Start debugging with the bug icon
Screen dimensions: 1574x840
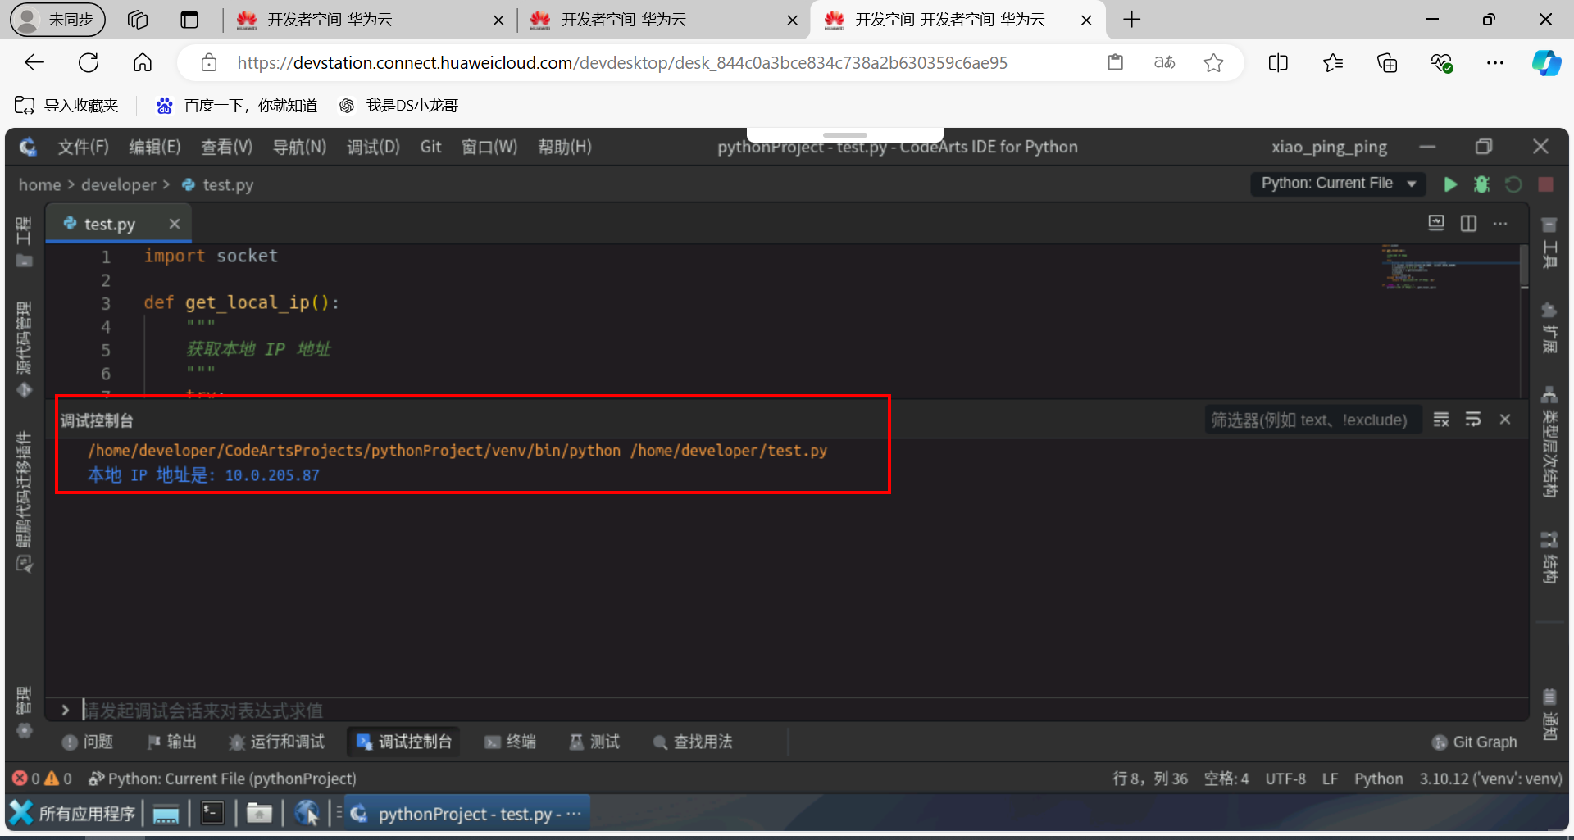coord(1481,184)
